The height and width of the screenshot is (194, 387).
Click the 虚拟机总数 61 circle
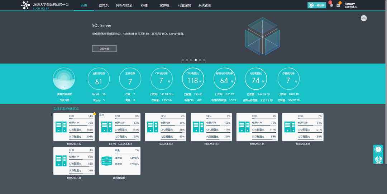[99, 79]
